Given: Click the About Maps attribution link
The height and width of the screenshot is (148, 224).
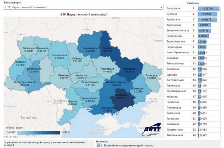Looking at the screenshot, I should pos(11,137).
